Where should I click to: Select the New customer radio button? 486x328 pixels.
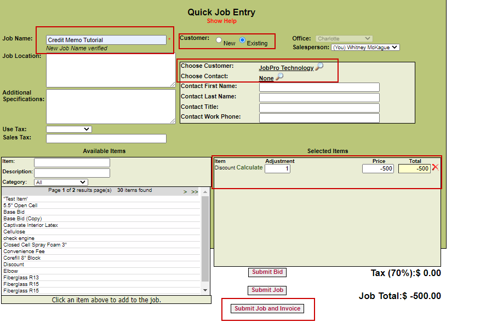(x=219, y=40)
